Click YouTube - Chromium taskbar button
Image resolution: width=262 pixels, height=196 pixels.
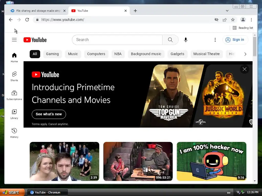pos(47,192)
